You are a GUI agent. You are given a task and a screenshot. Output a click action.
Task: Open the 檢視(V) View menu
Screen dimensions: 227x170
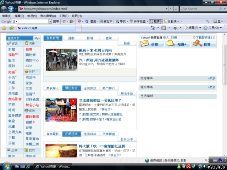32,16
